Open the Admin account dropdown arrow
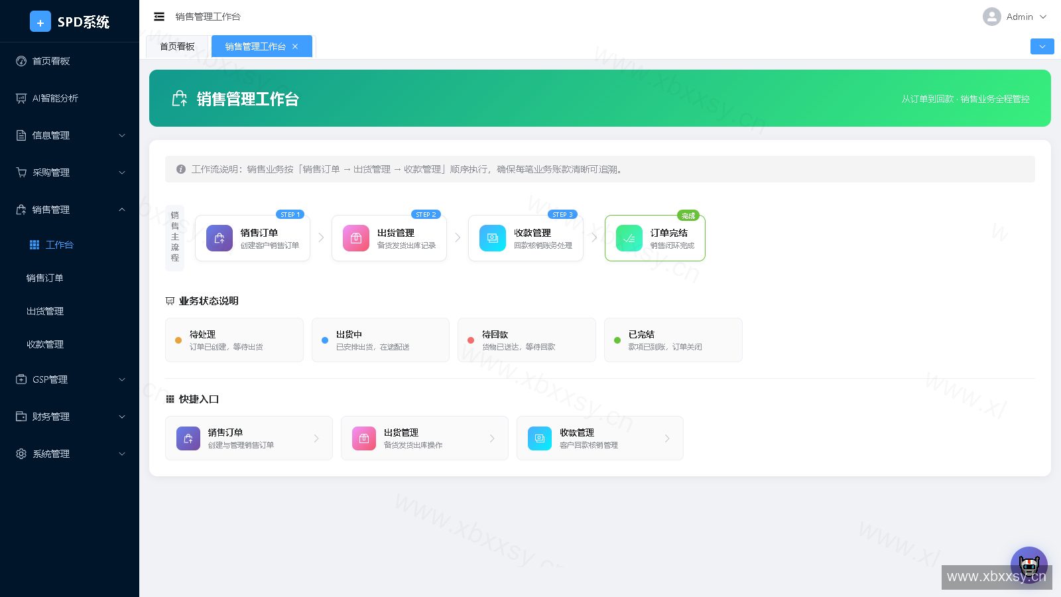Image resolution: width=1061 pixels, height=597 pixels. [1043, 17]
